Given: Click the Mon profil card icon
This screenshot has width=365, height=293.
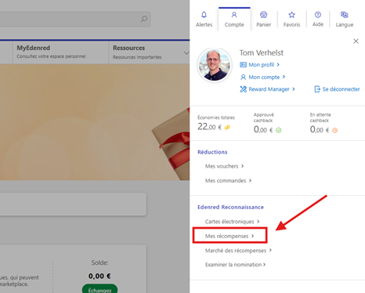Looking at the screenshot, I should pos(243,64).
